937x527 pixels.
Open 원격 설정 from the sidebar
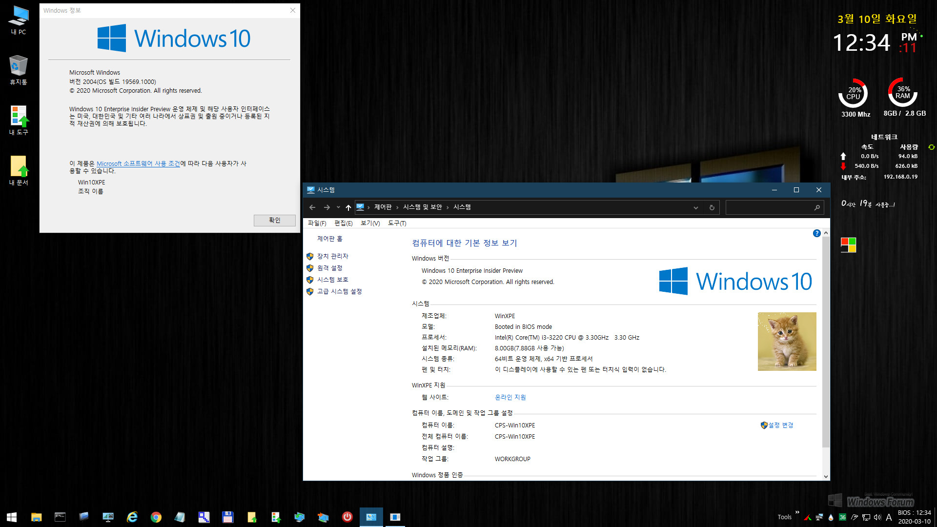tap(330, 268)
